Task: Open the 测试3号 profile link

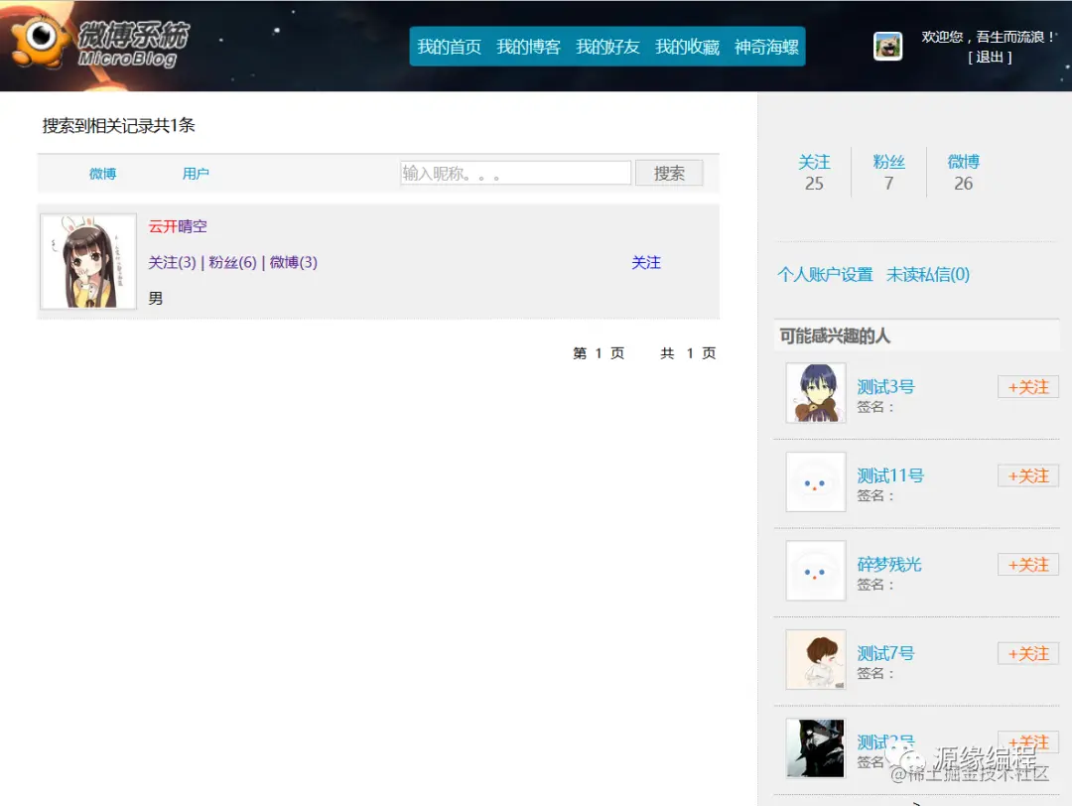Action: pos(886,387)
